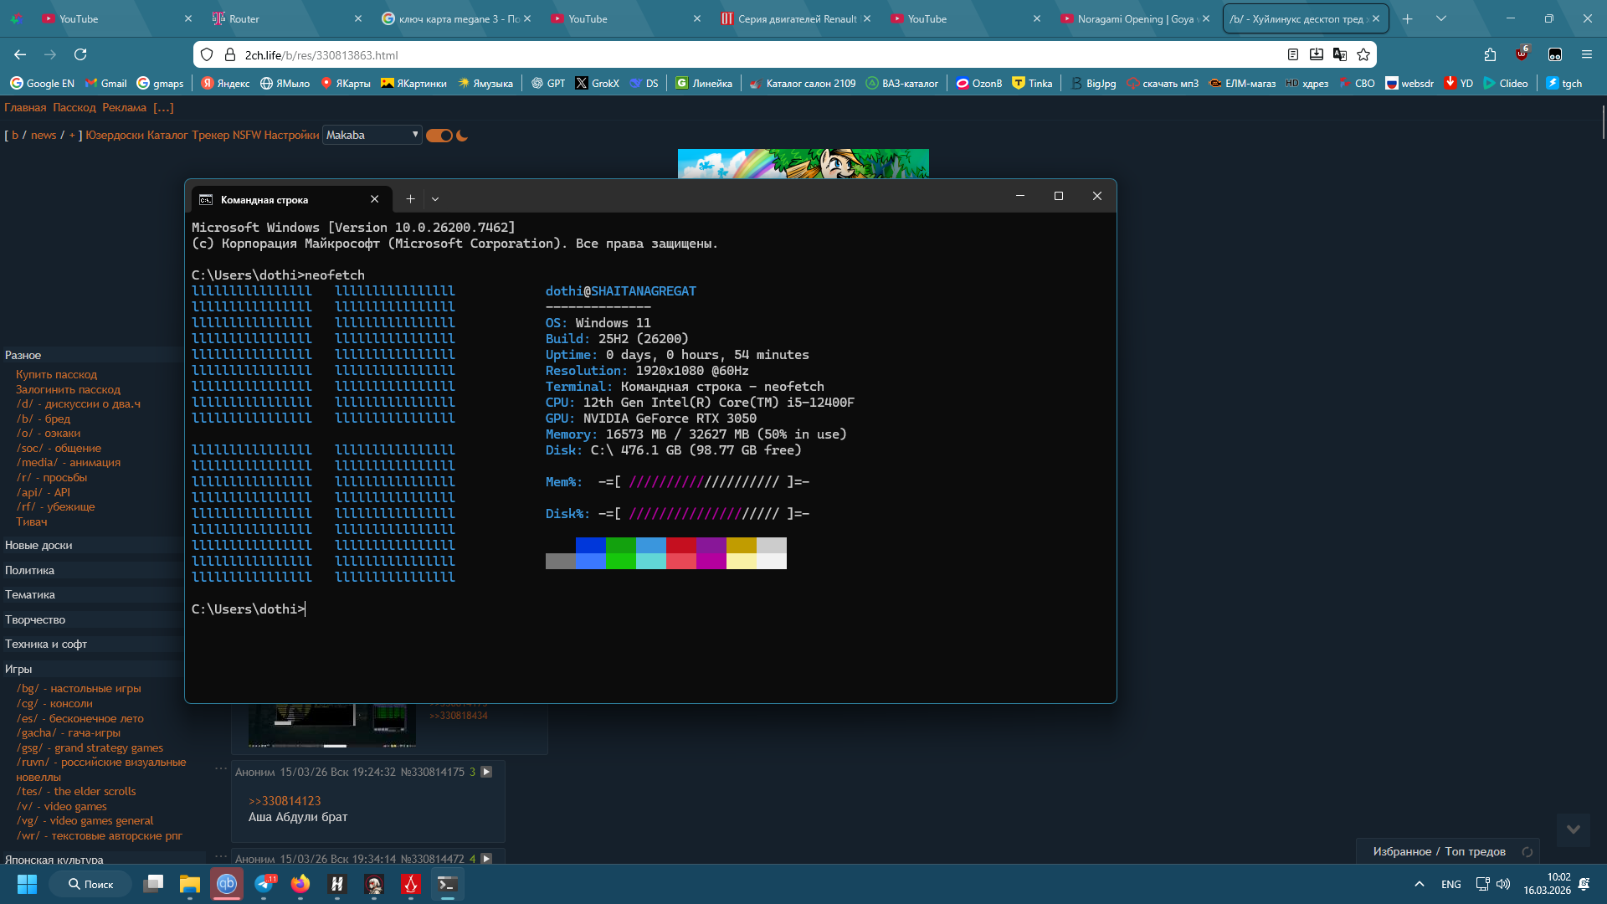Screen dimensions: 1607x904
Task: Expand media on post №330814175
Action: tap(486, 772)
